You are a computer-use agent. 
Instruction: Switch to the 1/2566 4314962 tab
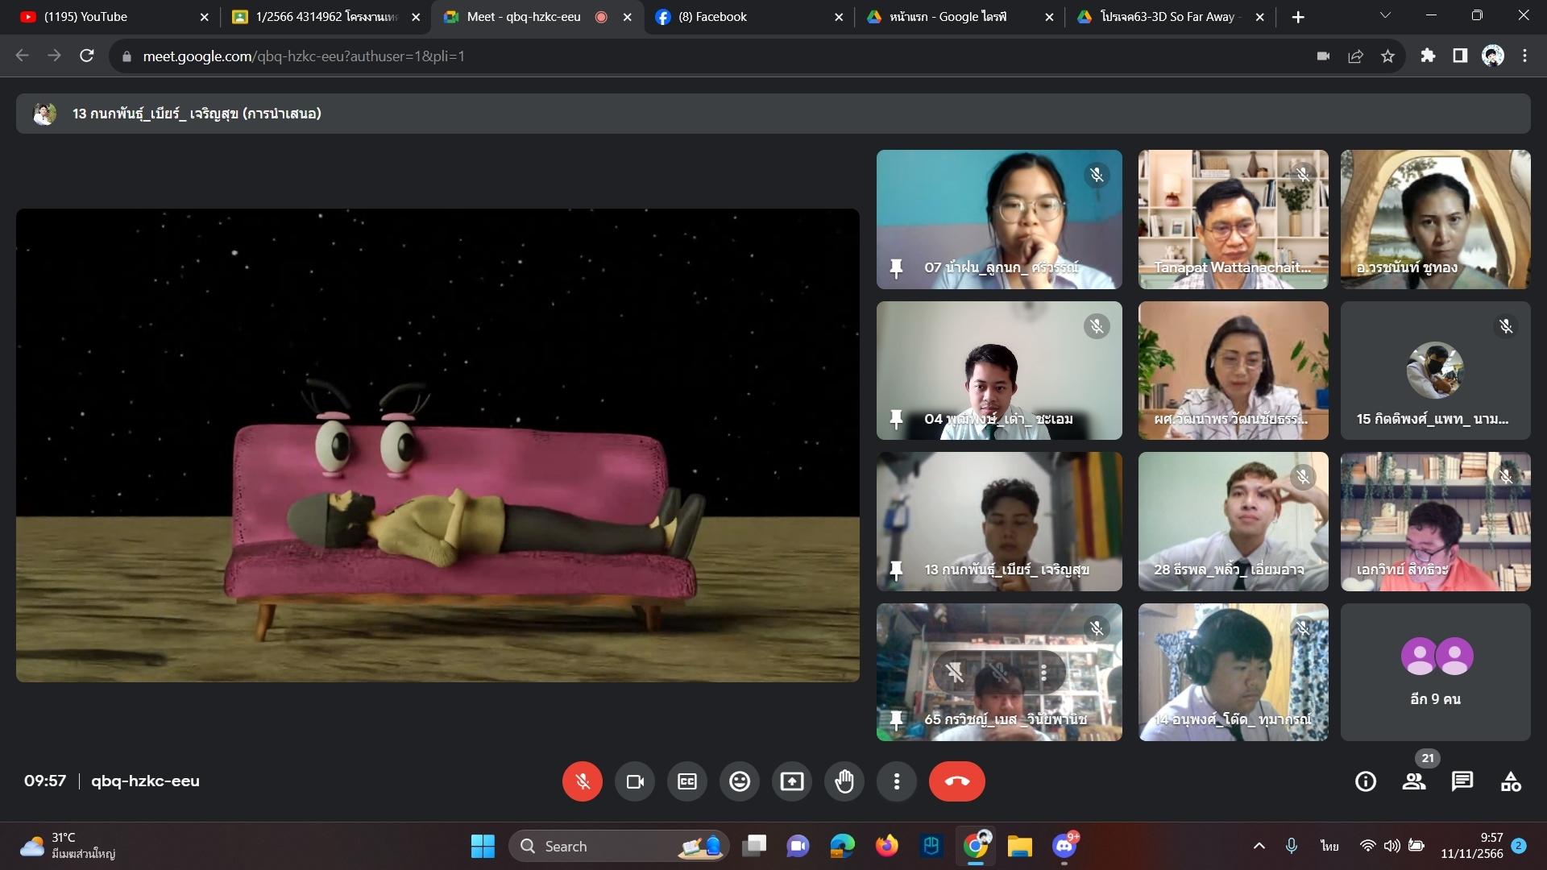(326, 17)
